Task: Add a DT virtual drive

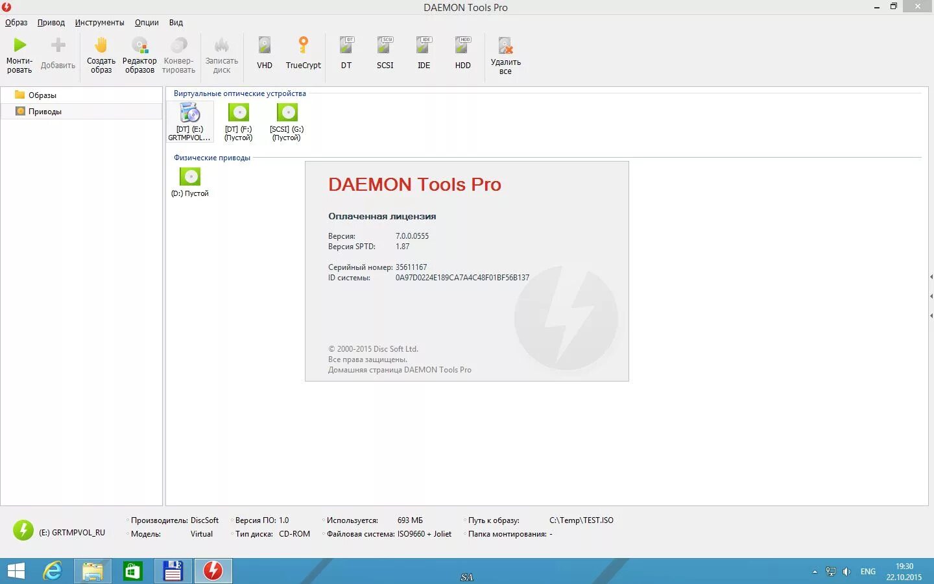Action: click(x=346, y=53)
